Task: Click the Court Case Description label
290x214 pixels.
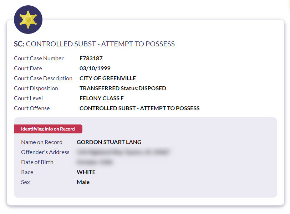Action: click(43, 78)
